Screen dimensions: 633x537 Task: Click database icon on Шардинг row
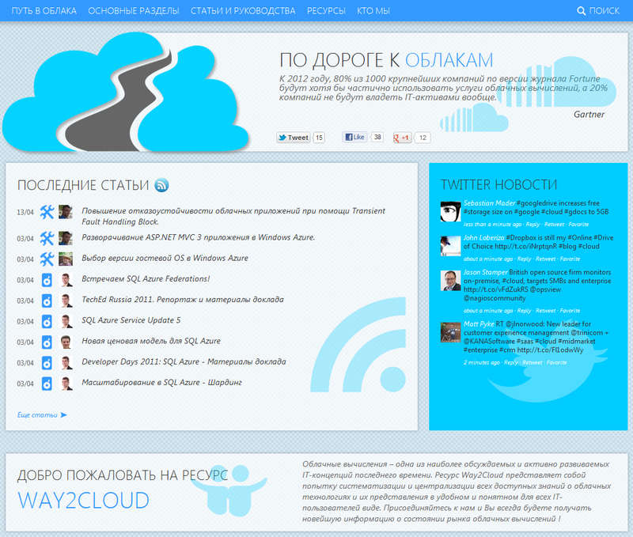[x=47, y=384]
